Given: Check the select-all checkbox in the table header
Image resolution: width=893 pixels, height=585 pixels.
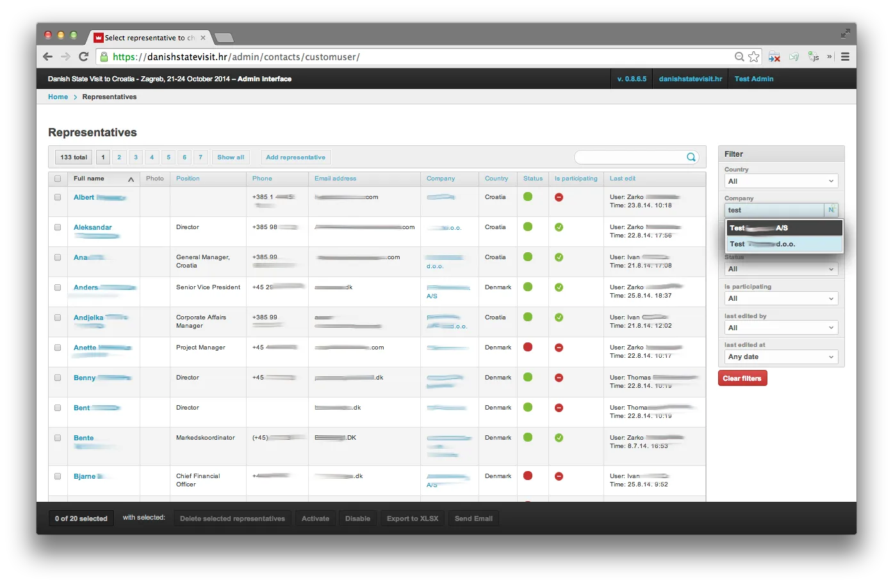Looking at the screenshot, I should coord(56,179).
